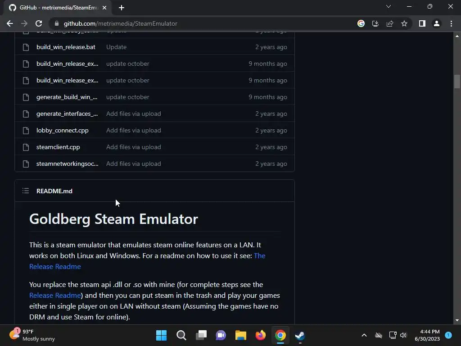461x346 pixels.
Task: Click the install app icon in address bar
Action: [x=375, y=23]
